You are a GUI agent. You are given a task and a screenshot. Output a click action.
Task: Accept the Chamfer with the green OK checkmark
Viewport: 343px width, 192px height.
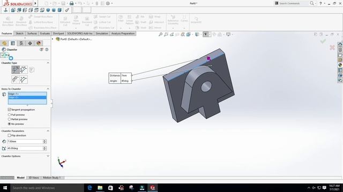(3, 55)
